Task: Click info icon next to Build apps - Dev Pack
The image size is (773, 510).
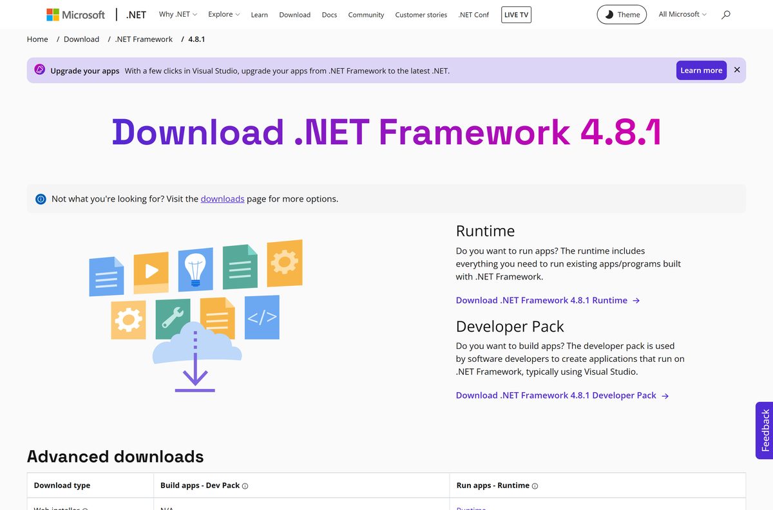Action: point(245,486)
